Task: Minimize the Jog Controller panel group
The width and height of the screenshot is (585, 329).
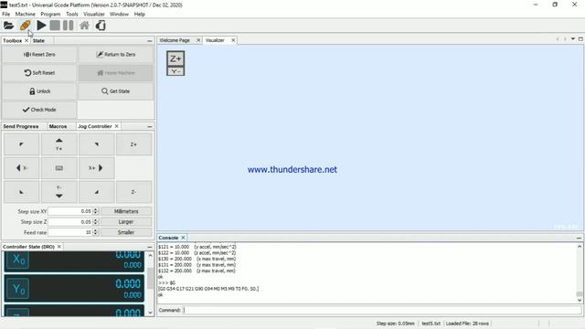Action: pos(150,126)
